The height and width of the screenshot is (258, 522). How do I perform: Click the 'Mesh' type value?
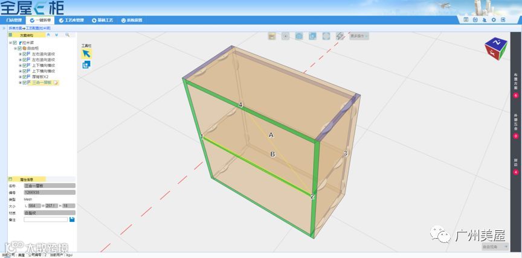coord(28,200)
